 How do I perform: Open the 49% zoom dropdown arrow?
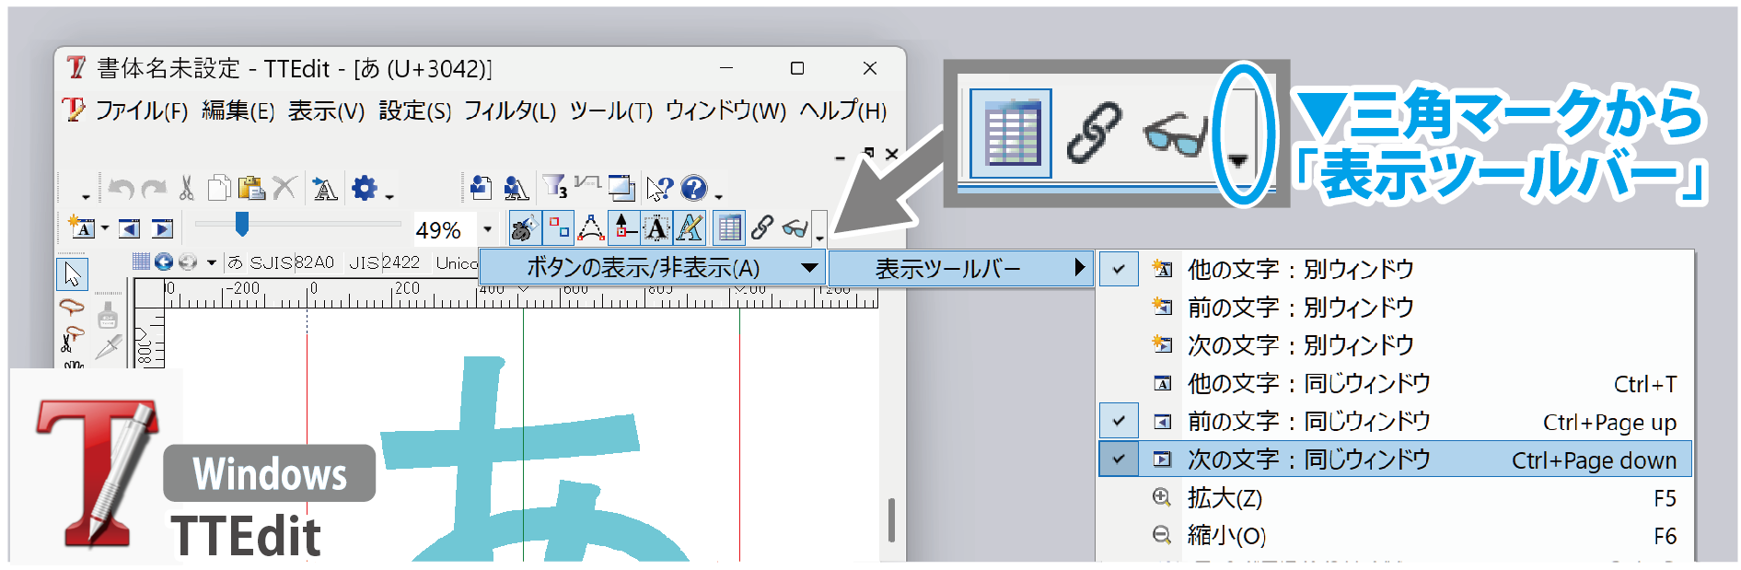pyautogui.click(x=487, y=229)
